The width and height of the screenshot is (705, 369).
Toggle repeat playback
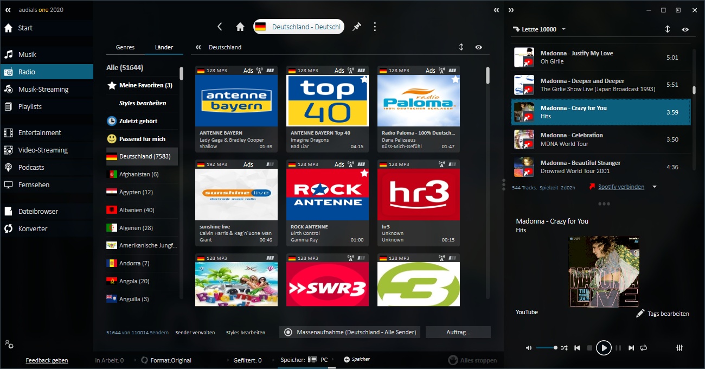[x=644, y=348]
